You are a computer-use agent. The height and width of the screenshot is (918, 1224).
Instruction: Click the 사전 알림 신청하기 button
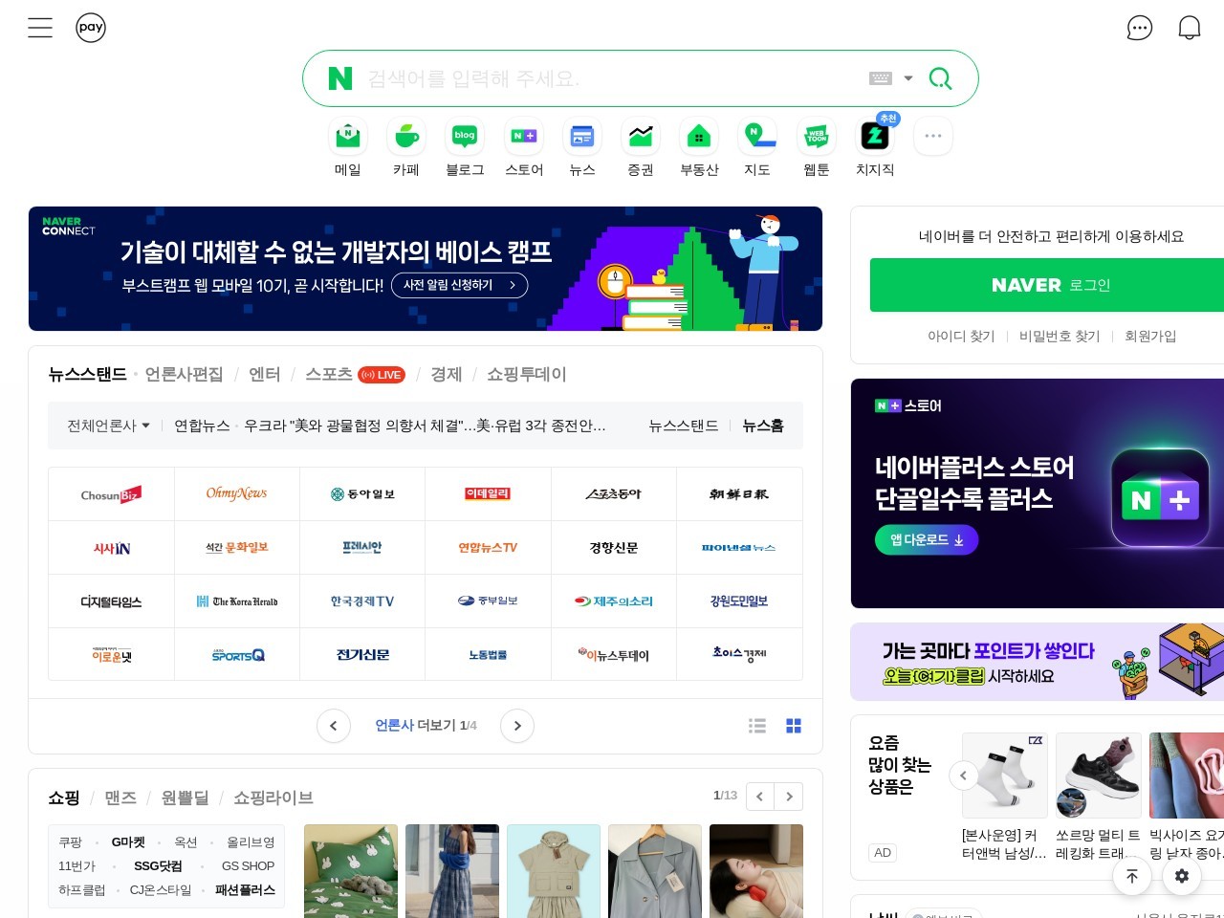(x=460, y=285)
